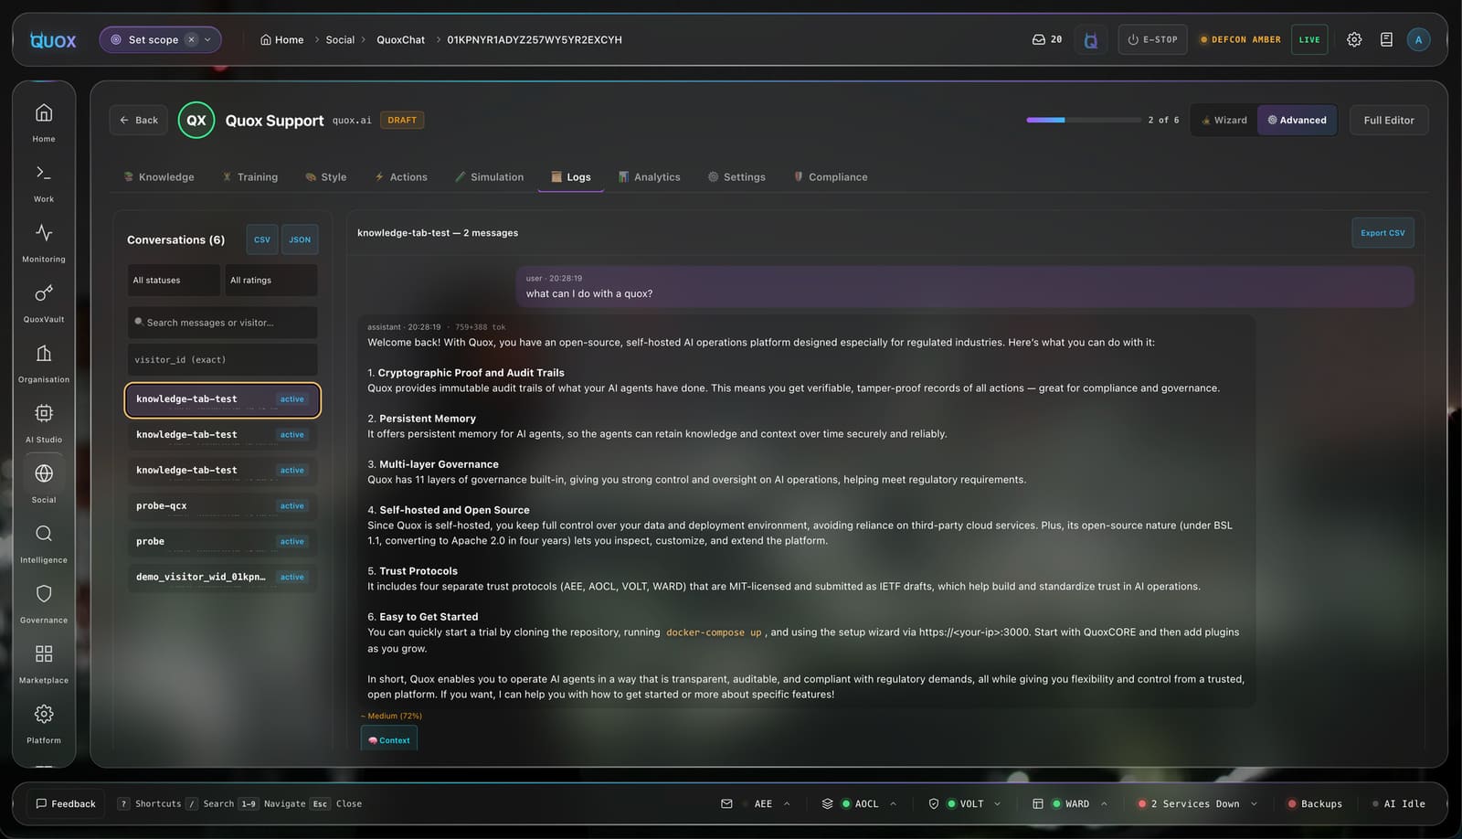Export the conversation with Export CSV
Viewport: 1462px width, 839px height.
[1383, 232]
